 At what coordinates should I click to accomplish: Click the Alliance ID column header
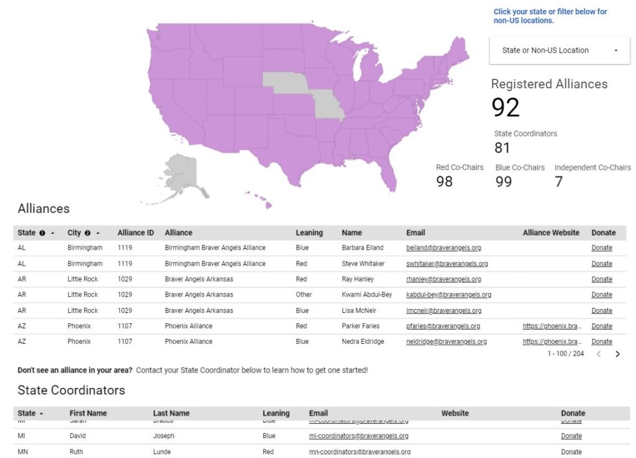[135, 233]
